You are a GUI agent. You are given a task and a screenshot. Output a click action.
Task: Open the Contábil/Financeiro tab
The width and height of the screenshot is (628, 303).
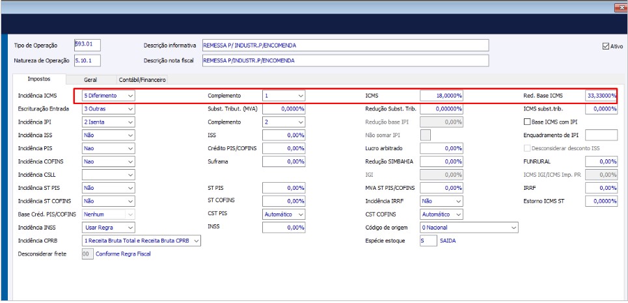click(142, 79)
